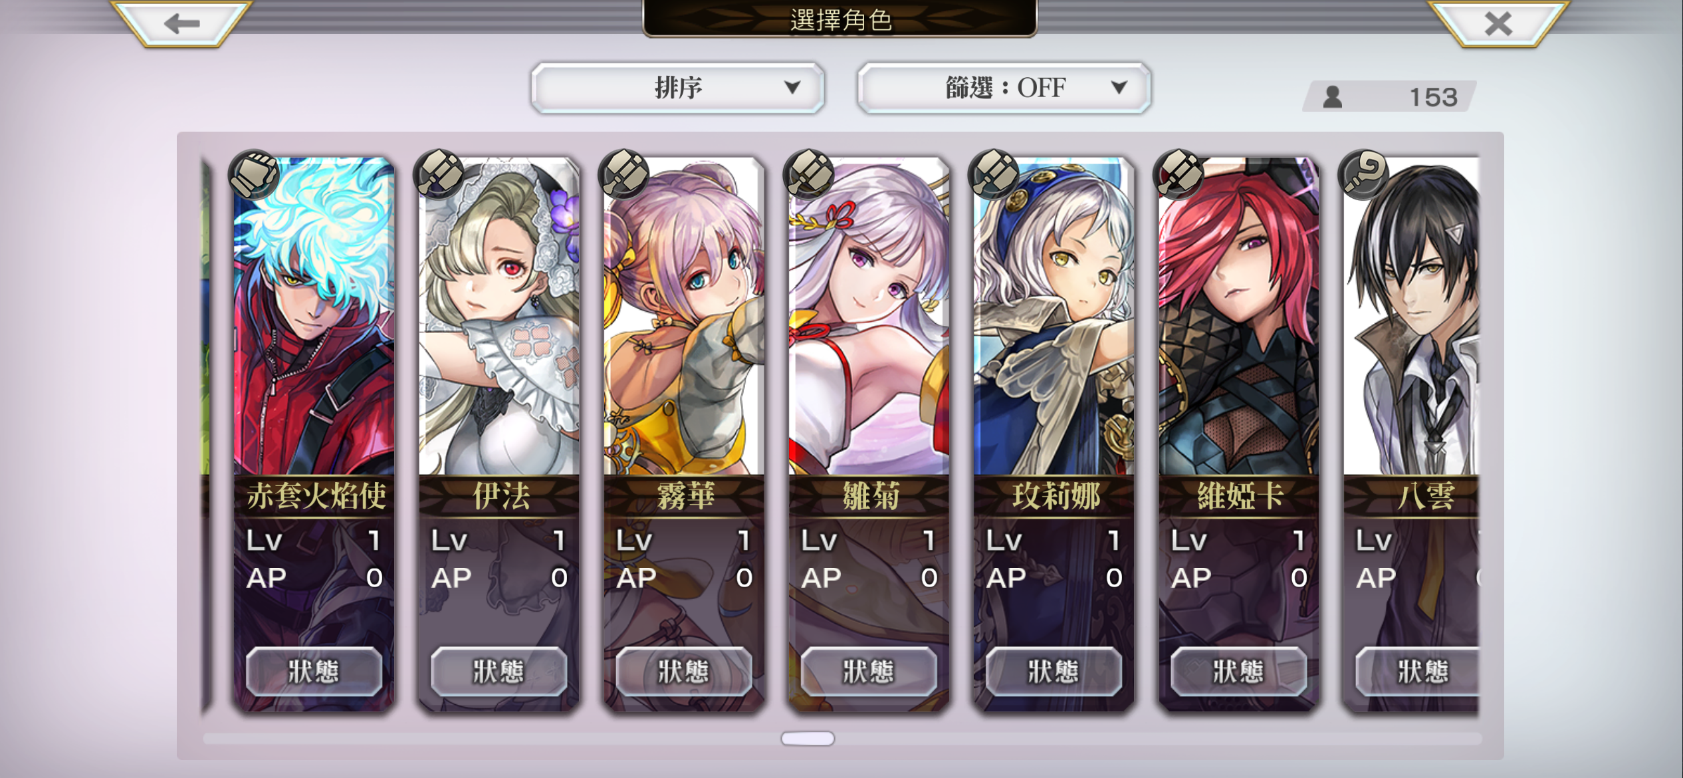Screen dimensions: 1683x778
Task: Click the class icon on 霧華 card
Action: tap(623, 175)
